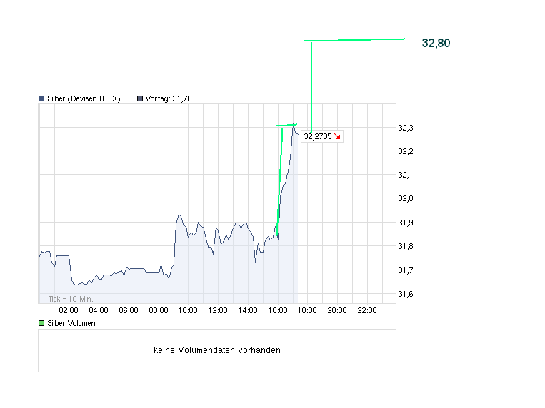This screenshot has width=545, height=408.
Task: Click the 31,6 y-axis label
Action: tap(406, 294)
